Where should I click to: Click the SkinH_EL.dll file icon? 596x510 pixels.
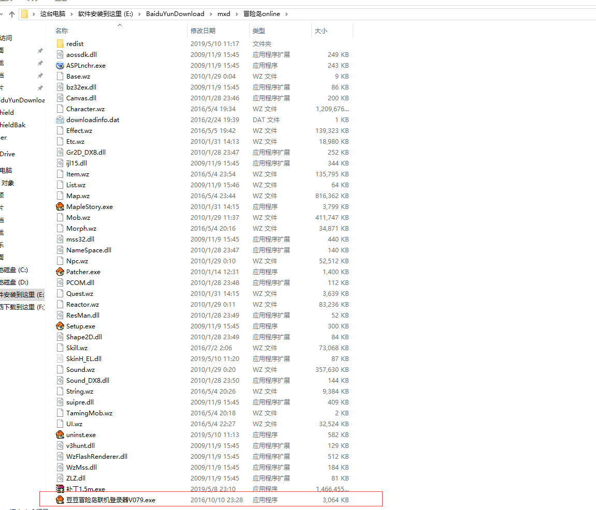[x=60, y=358]
